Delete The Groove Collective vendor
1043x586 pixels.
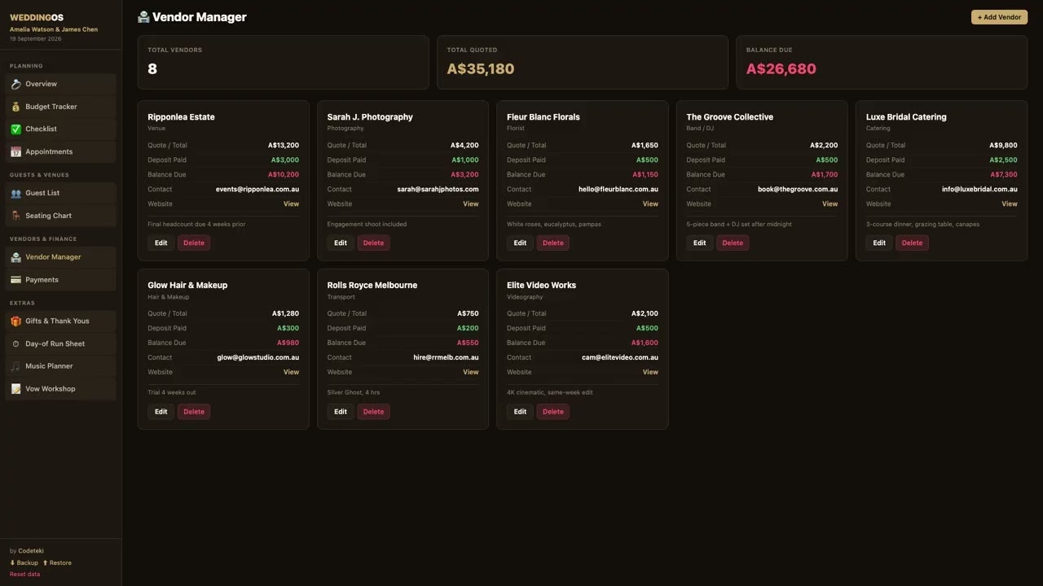point(733,243)
